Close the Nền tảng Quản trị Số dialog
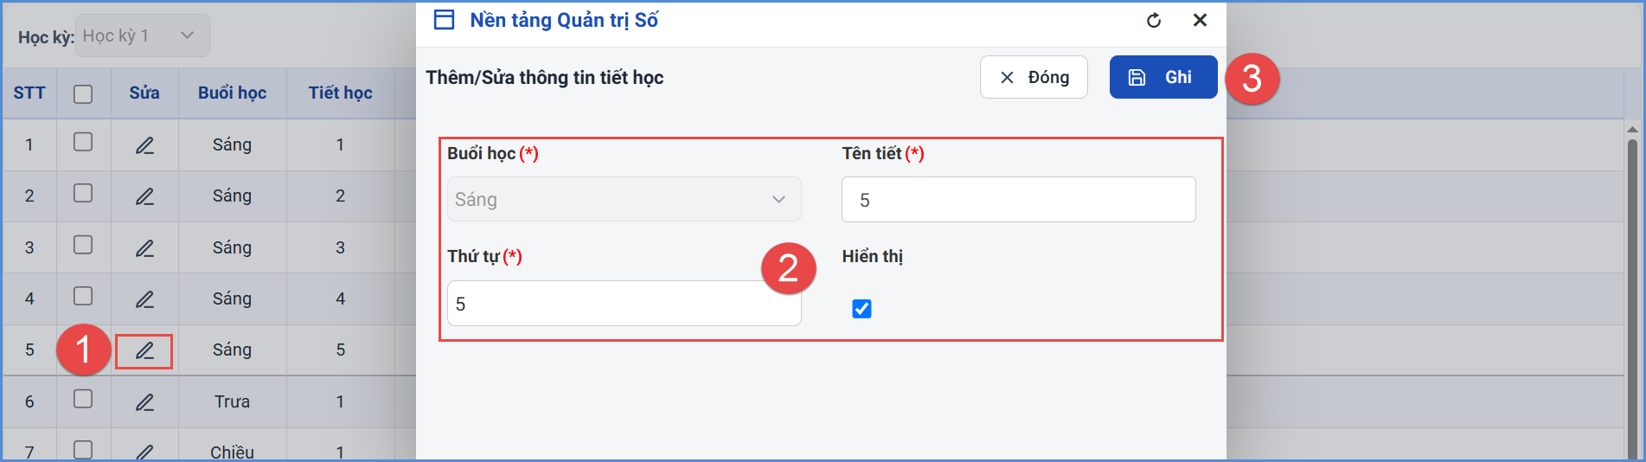The width and height of the screenshot is (1646, 462). point(1200,20)
